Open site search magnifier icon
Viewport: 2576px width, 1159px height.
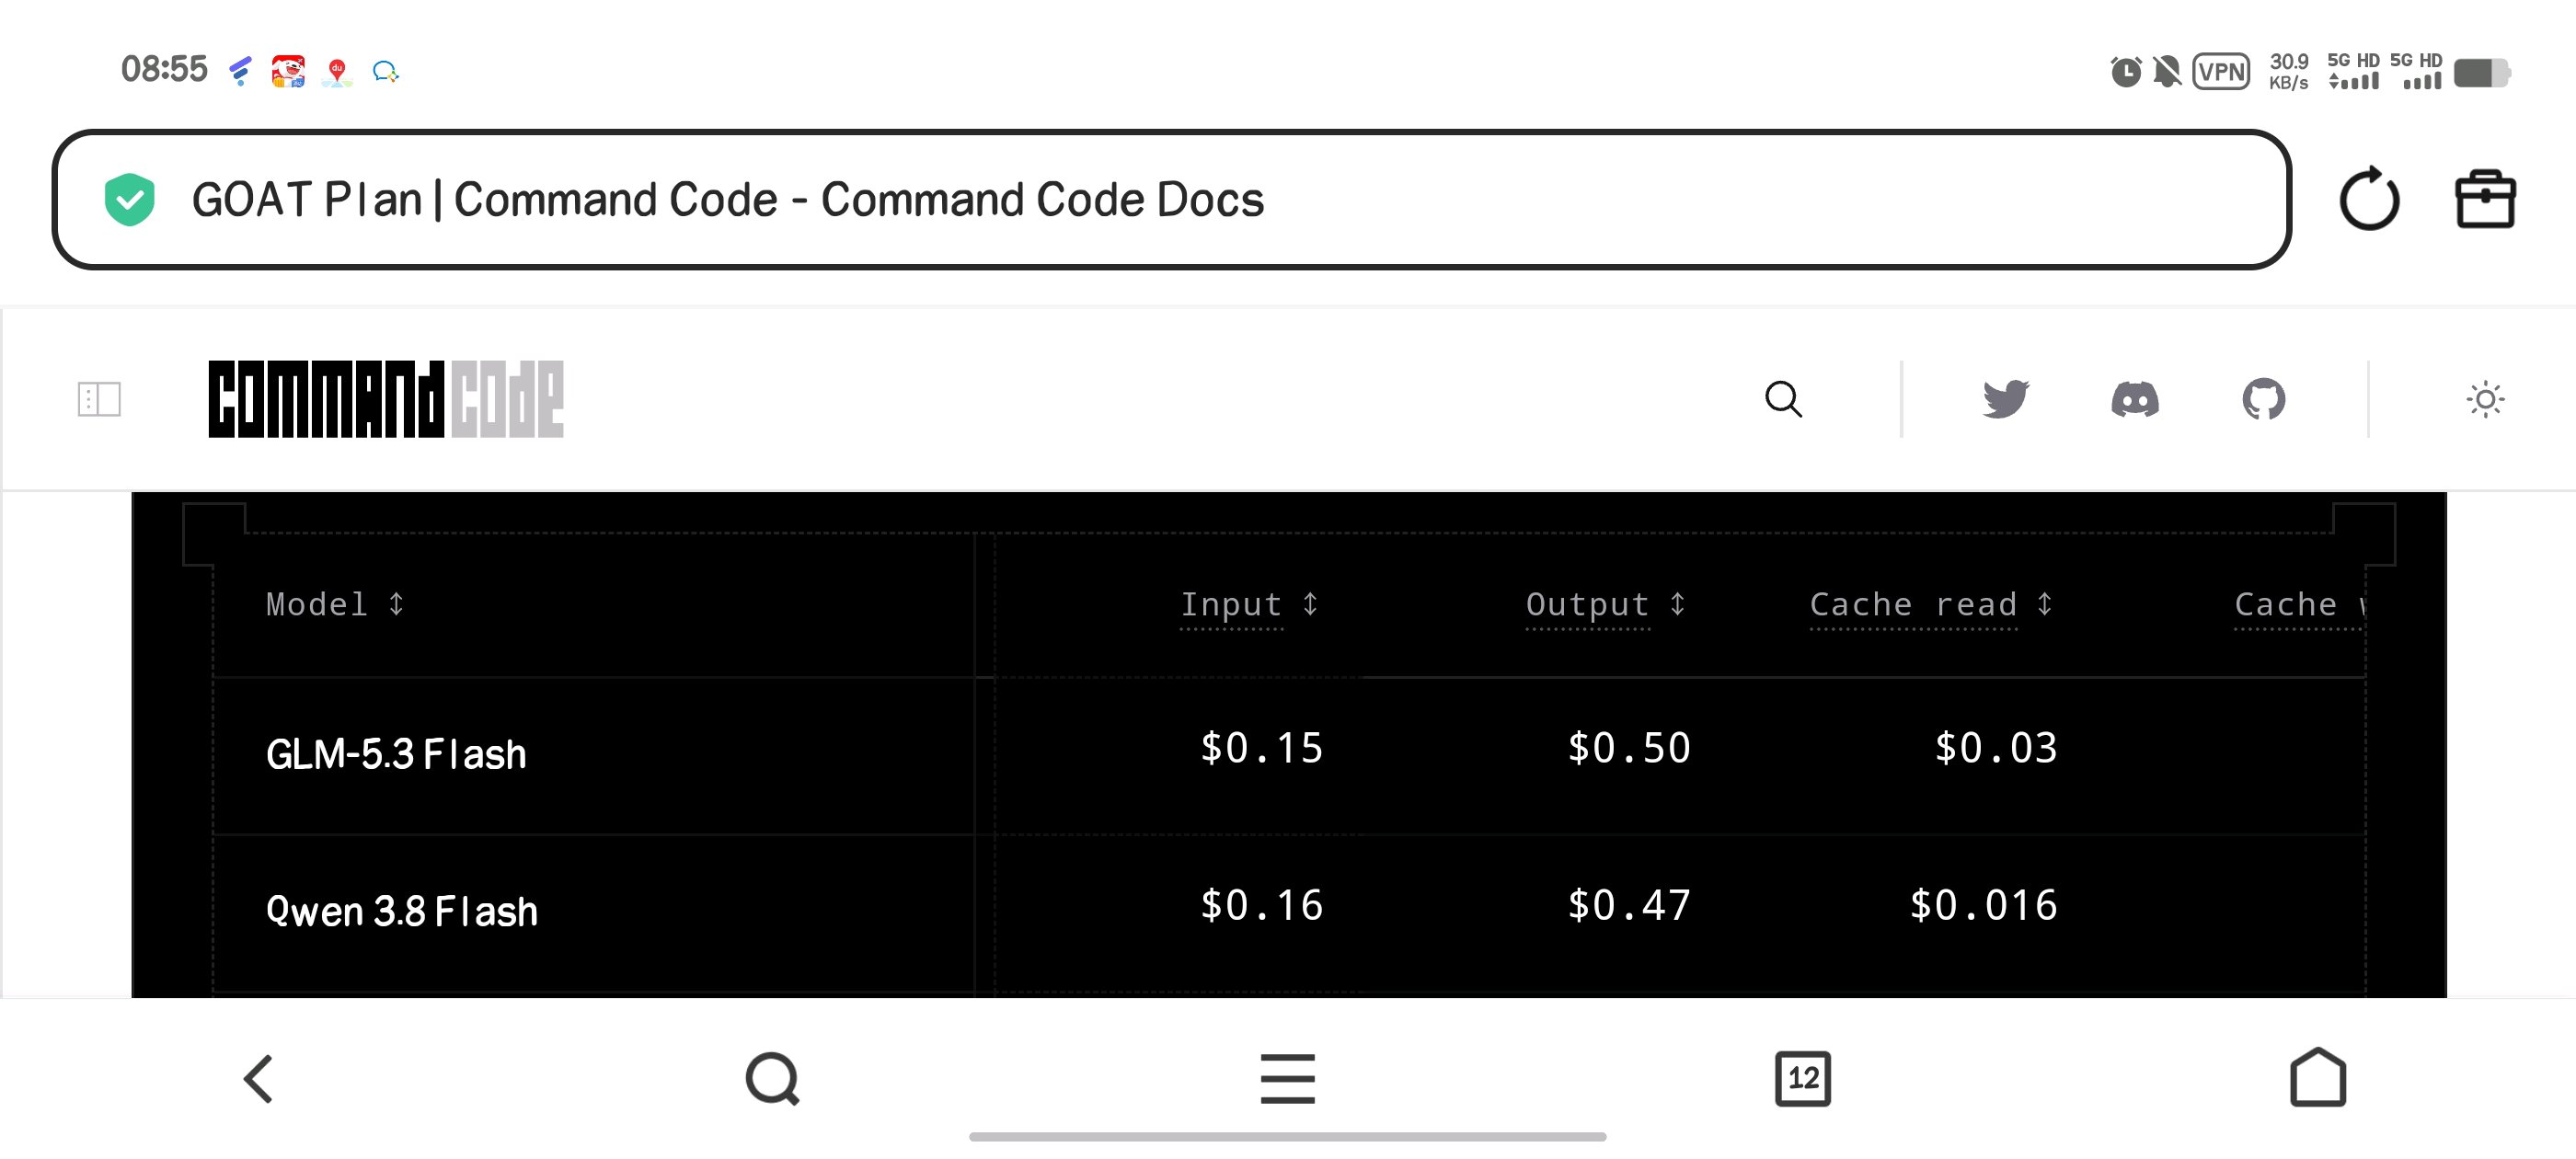pyautogui.click(x=1783, y=399)
